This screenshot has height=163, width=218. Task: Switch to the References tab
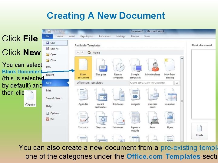click(105, 36)
